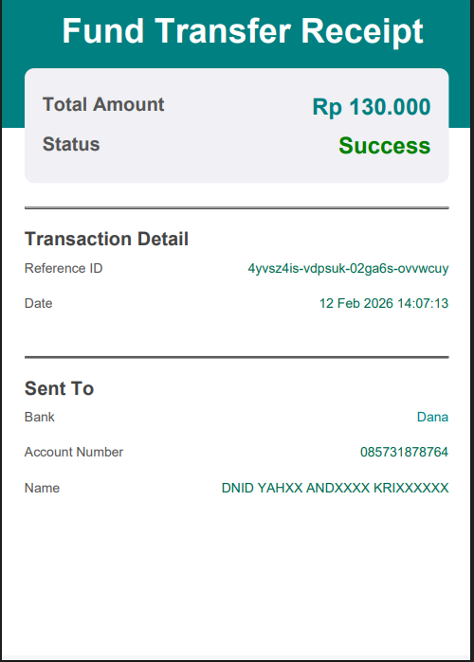
Task: Click the Date label
Action: tap(39, 303)
